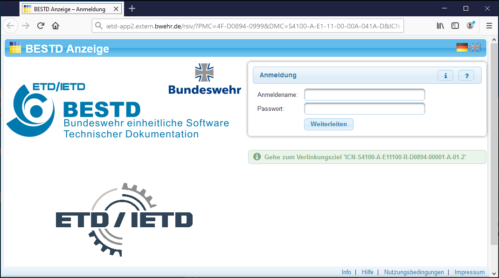The height and width of the screenshot is (278, 499).
Task: Switch language to English via UK flag
Action: [475, 47]
